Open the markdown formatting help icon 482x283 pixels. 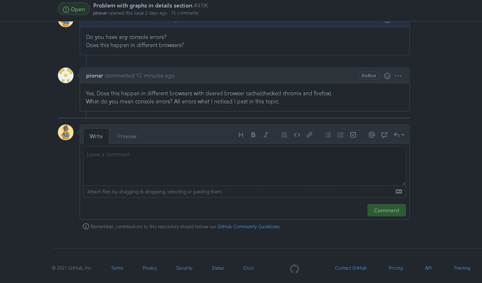point(399,191)
